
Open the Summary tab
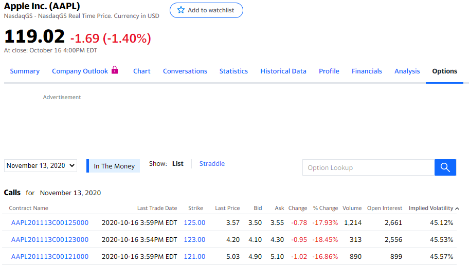pos(25,71)
